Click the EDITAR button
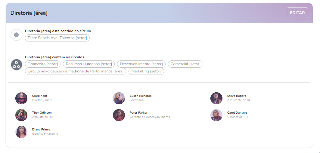Image resolution: width=320 pixels, height=153 pixels. 297,13
